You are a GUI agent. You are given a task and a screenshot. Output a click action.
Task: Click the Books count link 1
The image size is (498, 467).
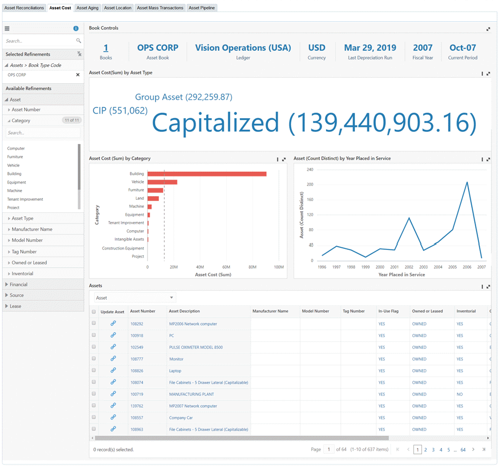106,48
